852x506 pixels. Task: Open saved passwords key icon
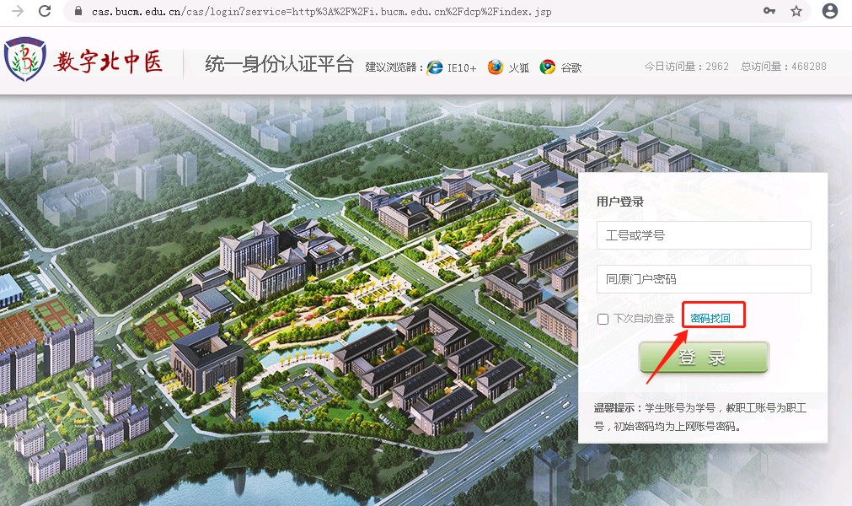click(x=769, y=11)
